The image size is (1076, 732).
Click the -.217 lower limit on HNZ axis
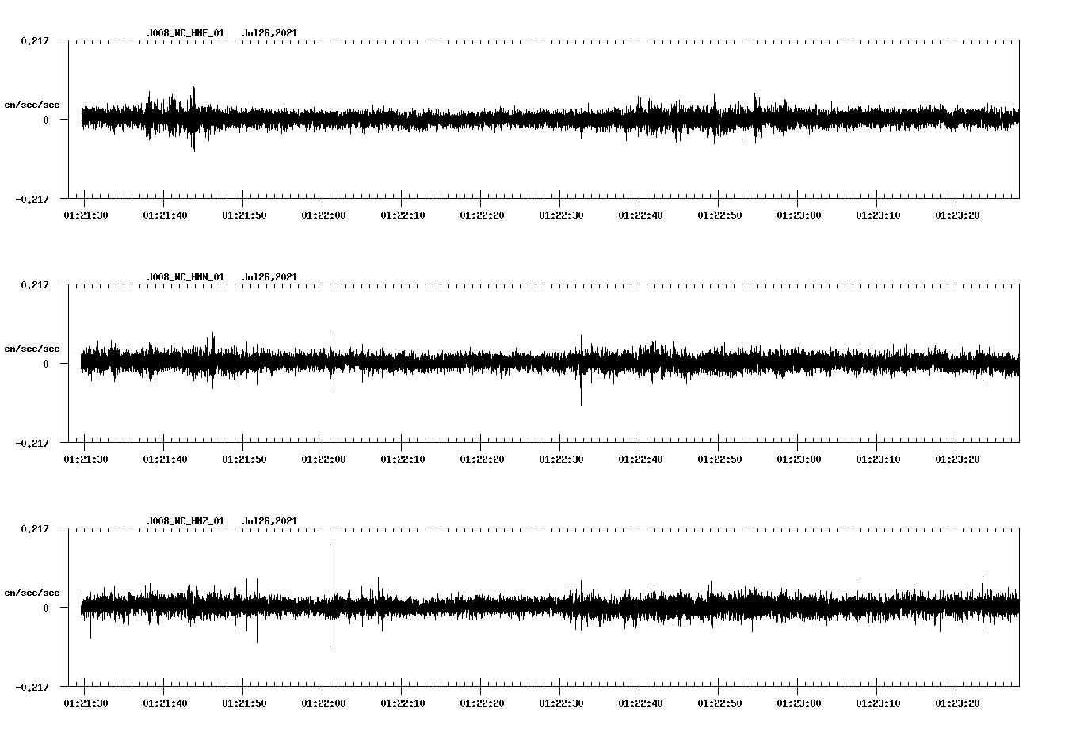(32, 687)
